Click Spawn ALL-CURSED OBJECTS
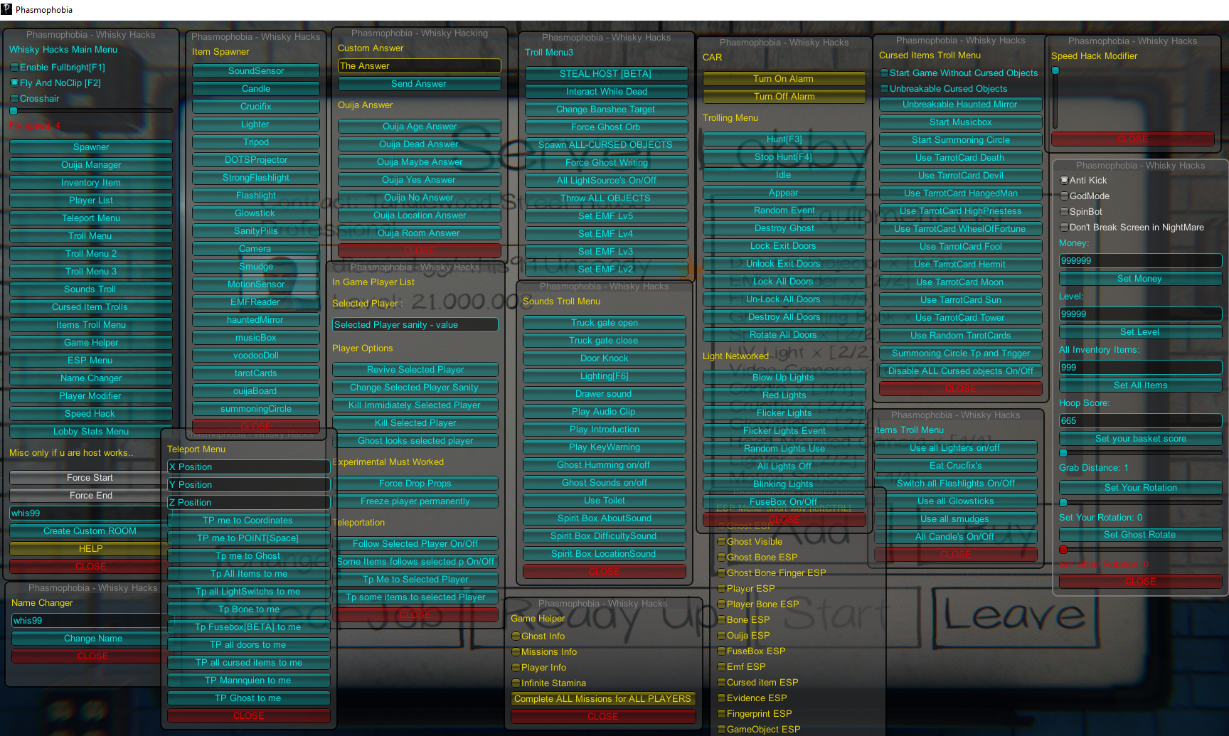The width and height of the screenshot is (1229, 736). [x=606, y=145]
